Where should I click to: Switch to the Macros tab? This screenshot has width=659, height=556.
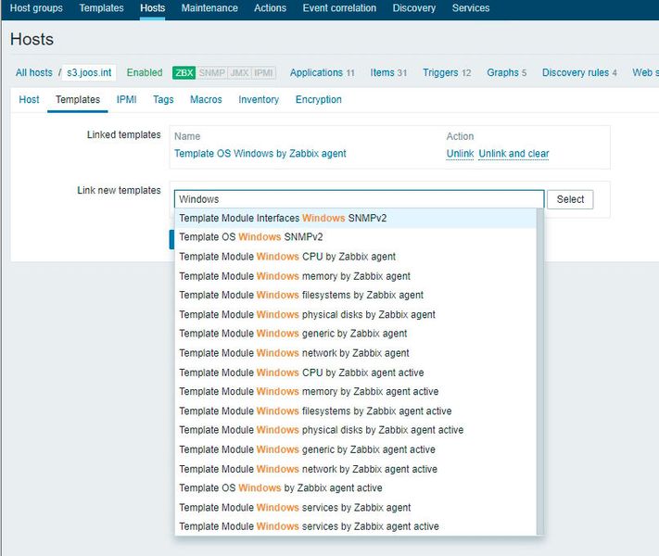tap(206, 99)
